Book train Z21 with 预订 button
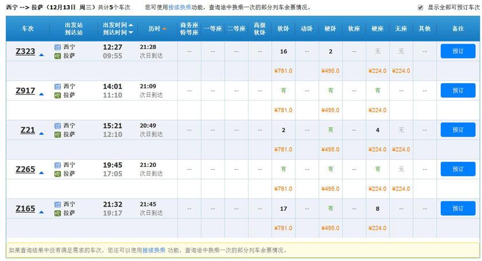Screen dimensions: 482x261 tap(458, 130)
